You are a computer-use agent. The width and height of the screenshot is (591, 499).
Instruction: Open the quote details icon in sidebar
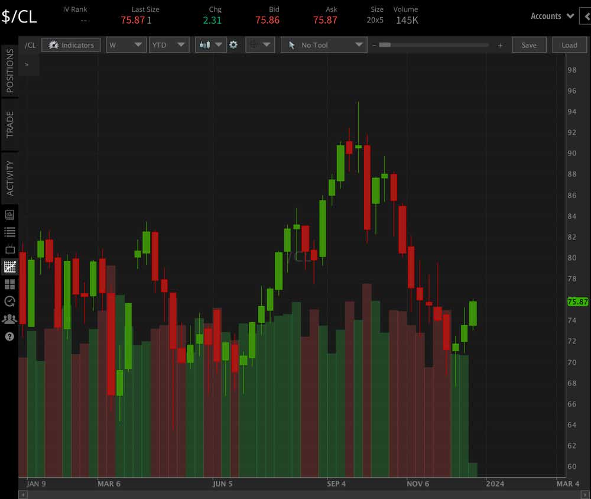[9, 215]
